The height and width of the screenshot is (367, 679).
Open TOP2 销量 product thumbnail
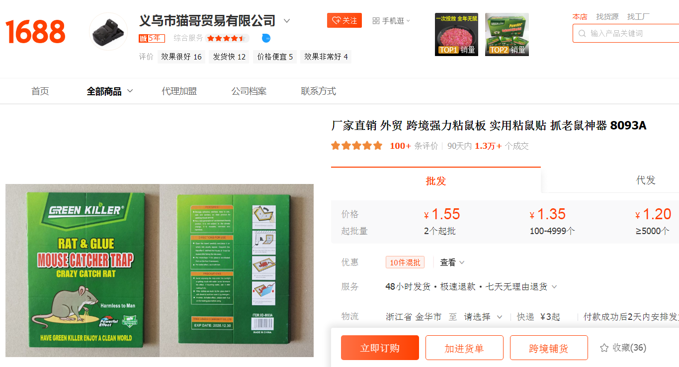(507, 34)
